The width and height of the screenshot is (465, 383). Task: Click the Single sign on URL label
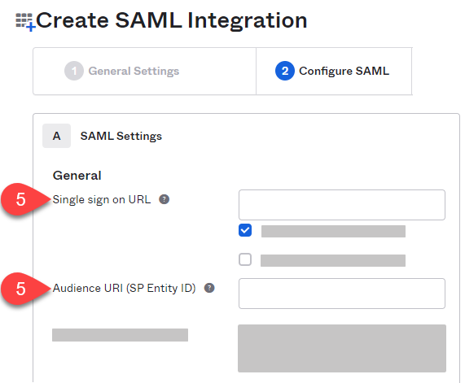[x=102, y=200]
